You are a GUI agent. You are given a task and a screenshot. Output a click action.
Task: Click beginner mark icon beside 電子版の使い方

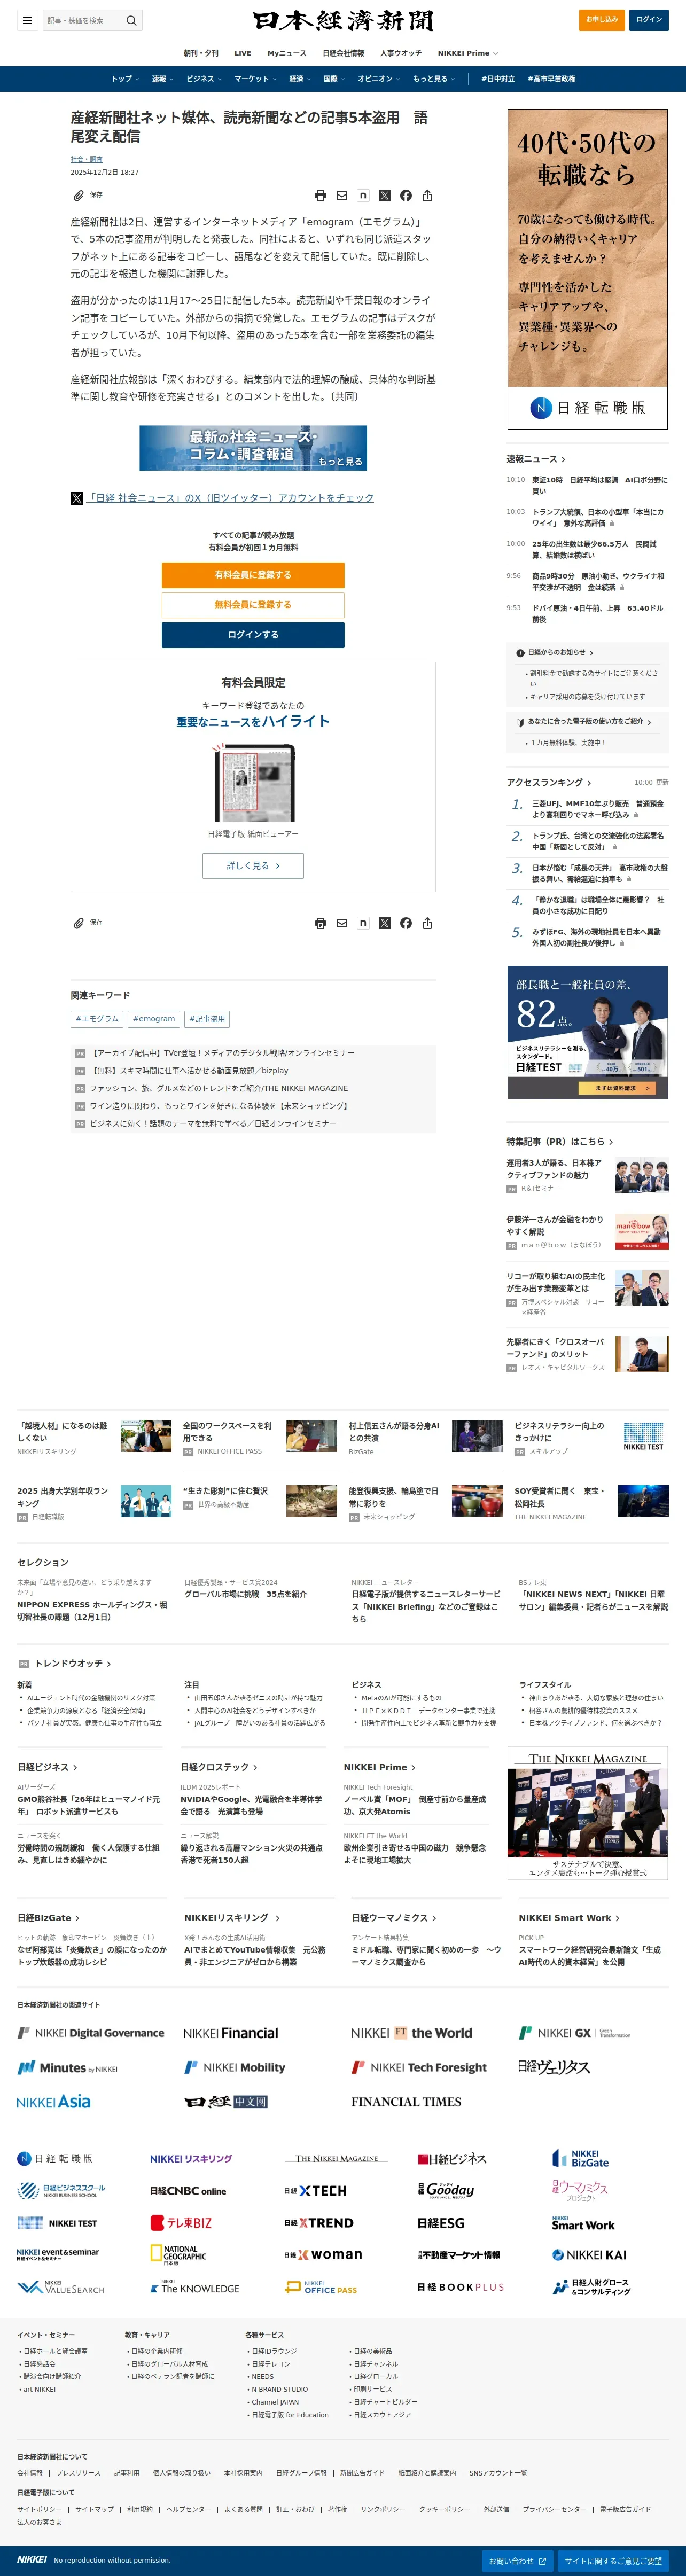pos(520,722)
